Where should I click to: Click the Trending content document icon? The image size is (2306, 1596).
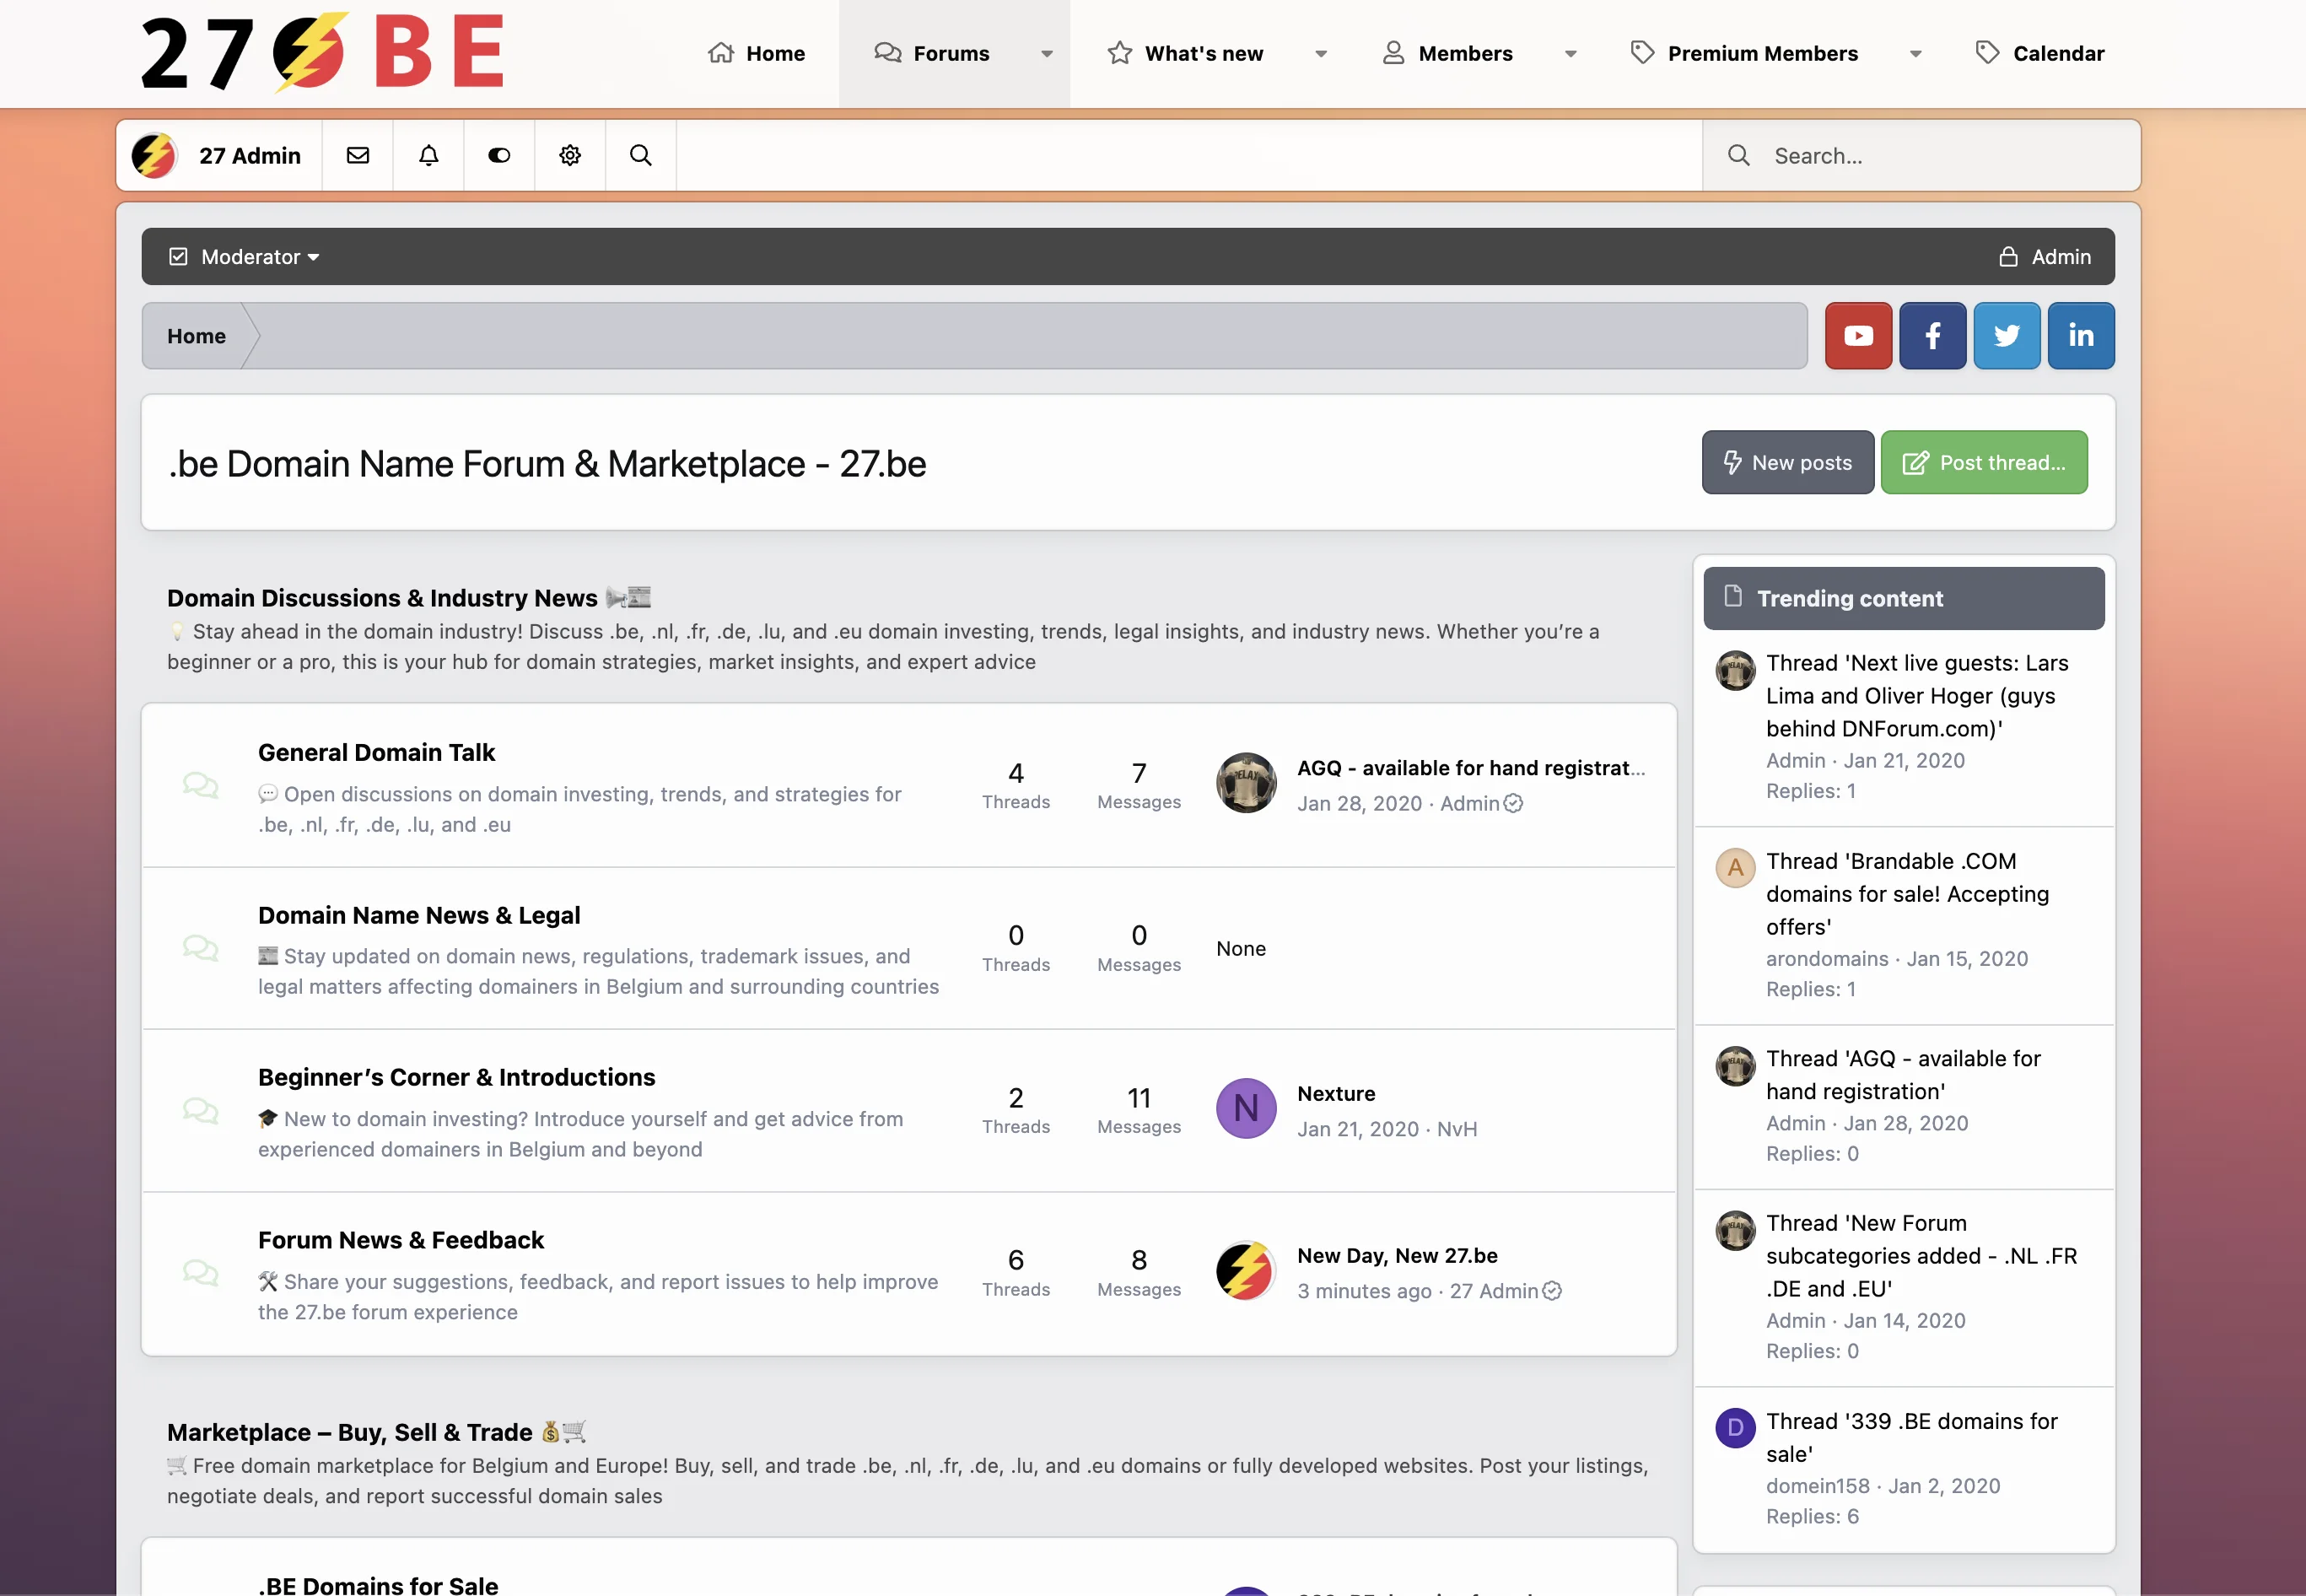tap(1733, 597)
